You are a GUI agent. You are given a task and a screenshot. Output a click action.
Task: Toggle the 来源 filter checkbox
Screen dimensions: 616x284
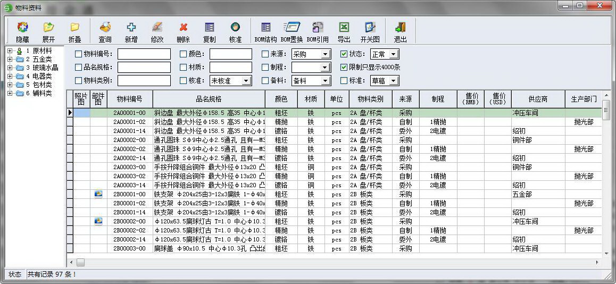[265, 54]
